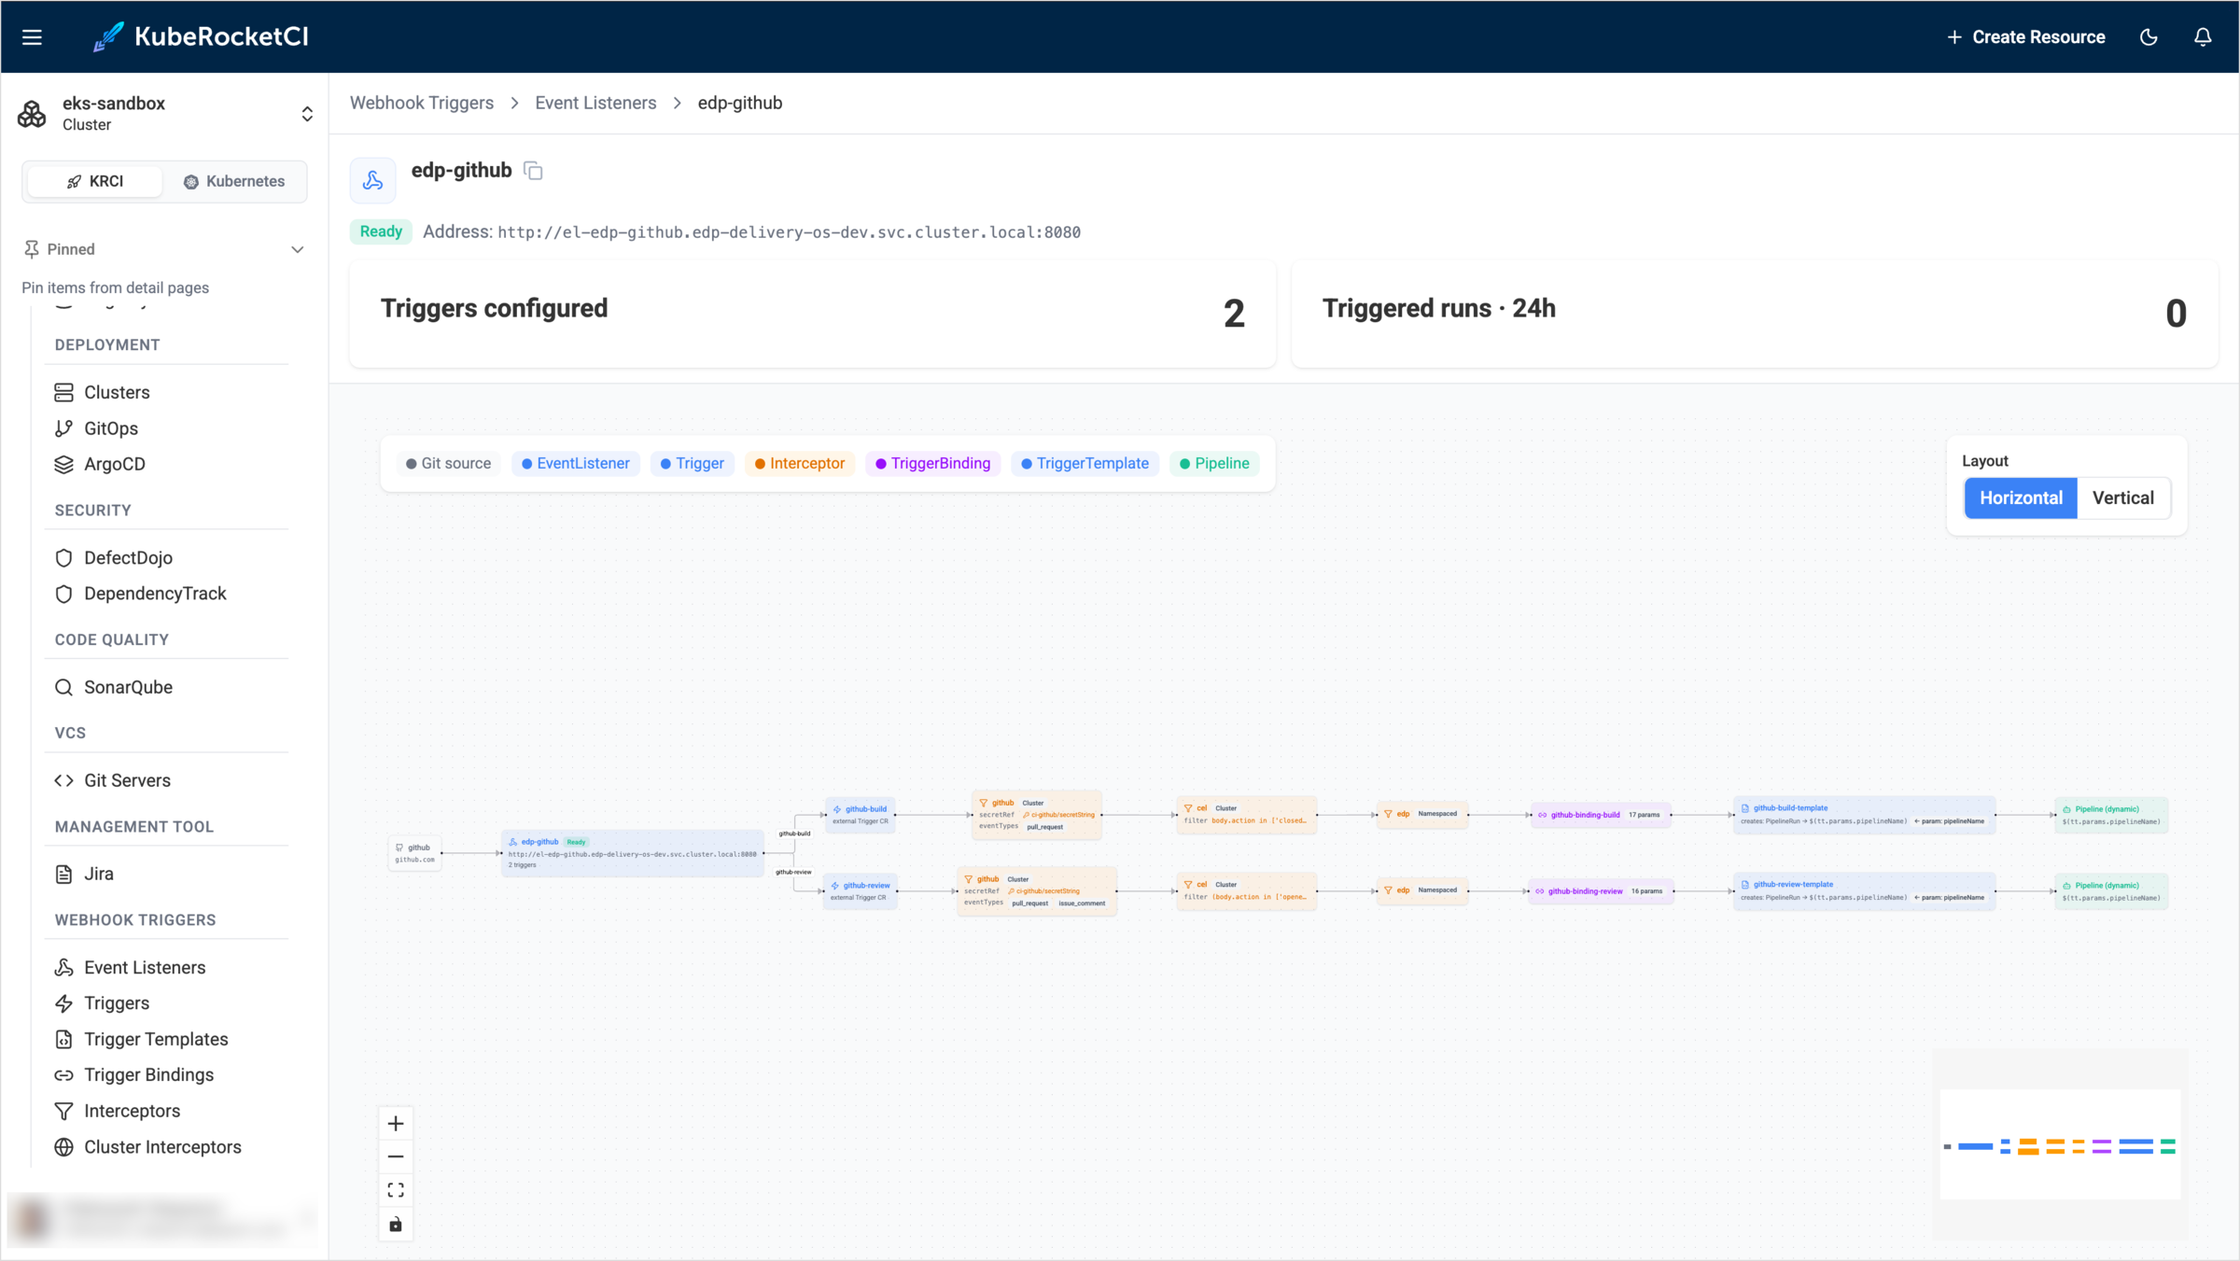The width and height of the screenshot is (2240, 1261).
Task: Zoom in on the diagram
Action: coord(396,1123)
